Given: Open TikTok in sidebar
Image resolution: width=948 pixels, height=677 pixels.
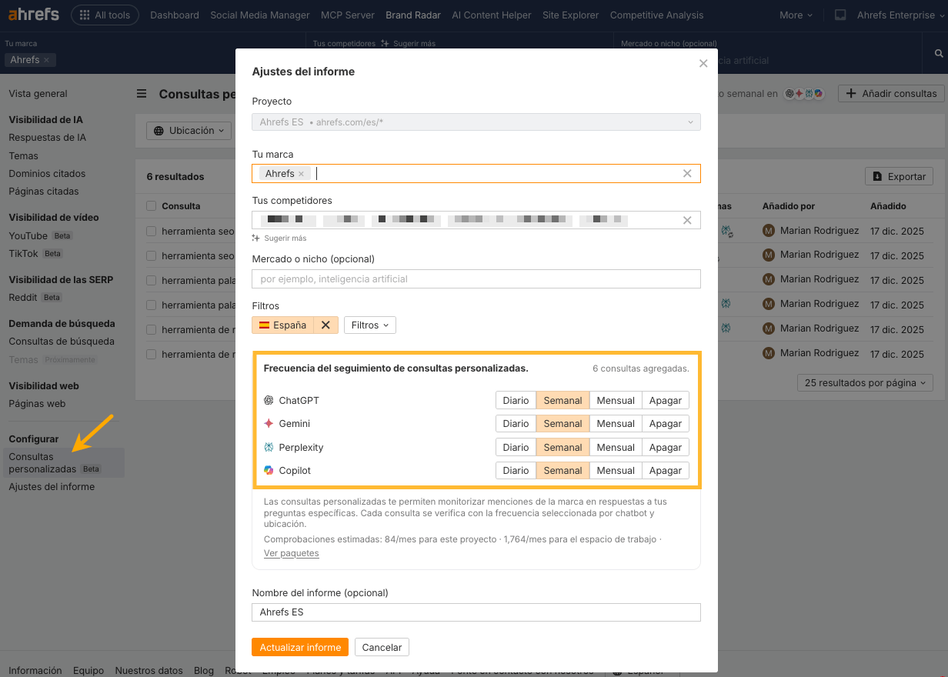Looking at the screenshot, I should coord(23,254).
